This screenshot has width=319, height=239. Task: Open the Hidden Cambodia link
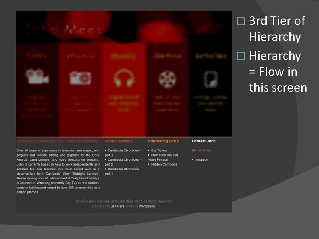click(164, 164)
